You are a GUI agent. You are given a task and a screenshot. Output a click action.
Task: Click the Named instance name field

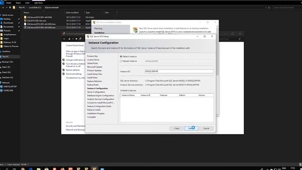(179, 61)
